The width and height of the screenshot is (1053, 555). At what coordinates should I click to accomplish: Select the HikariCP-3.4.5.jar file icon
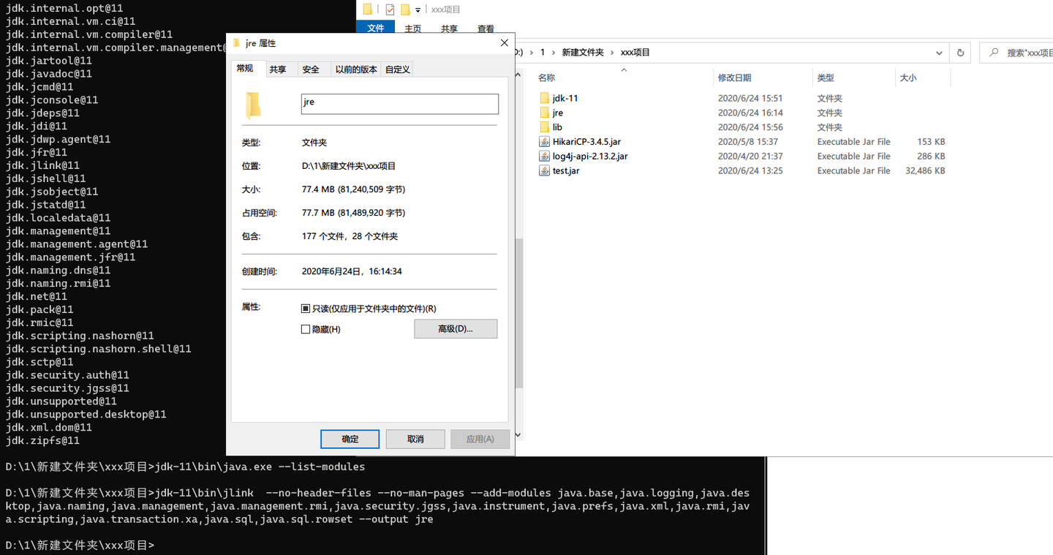544,141
